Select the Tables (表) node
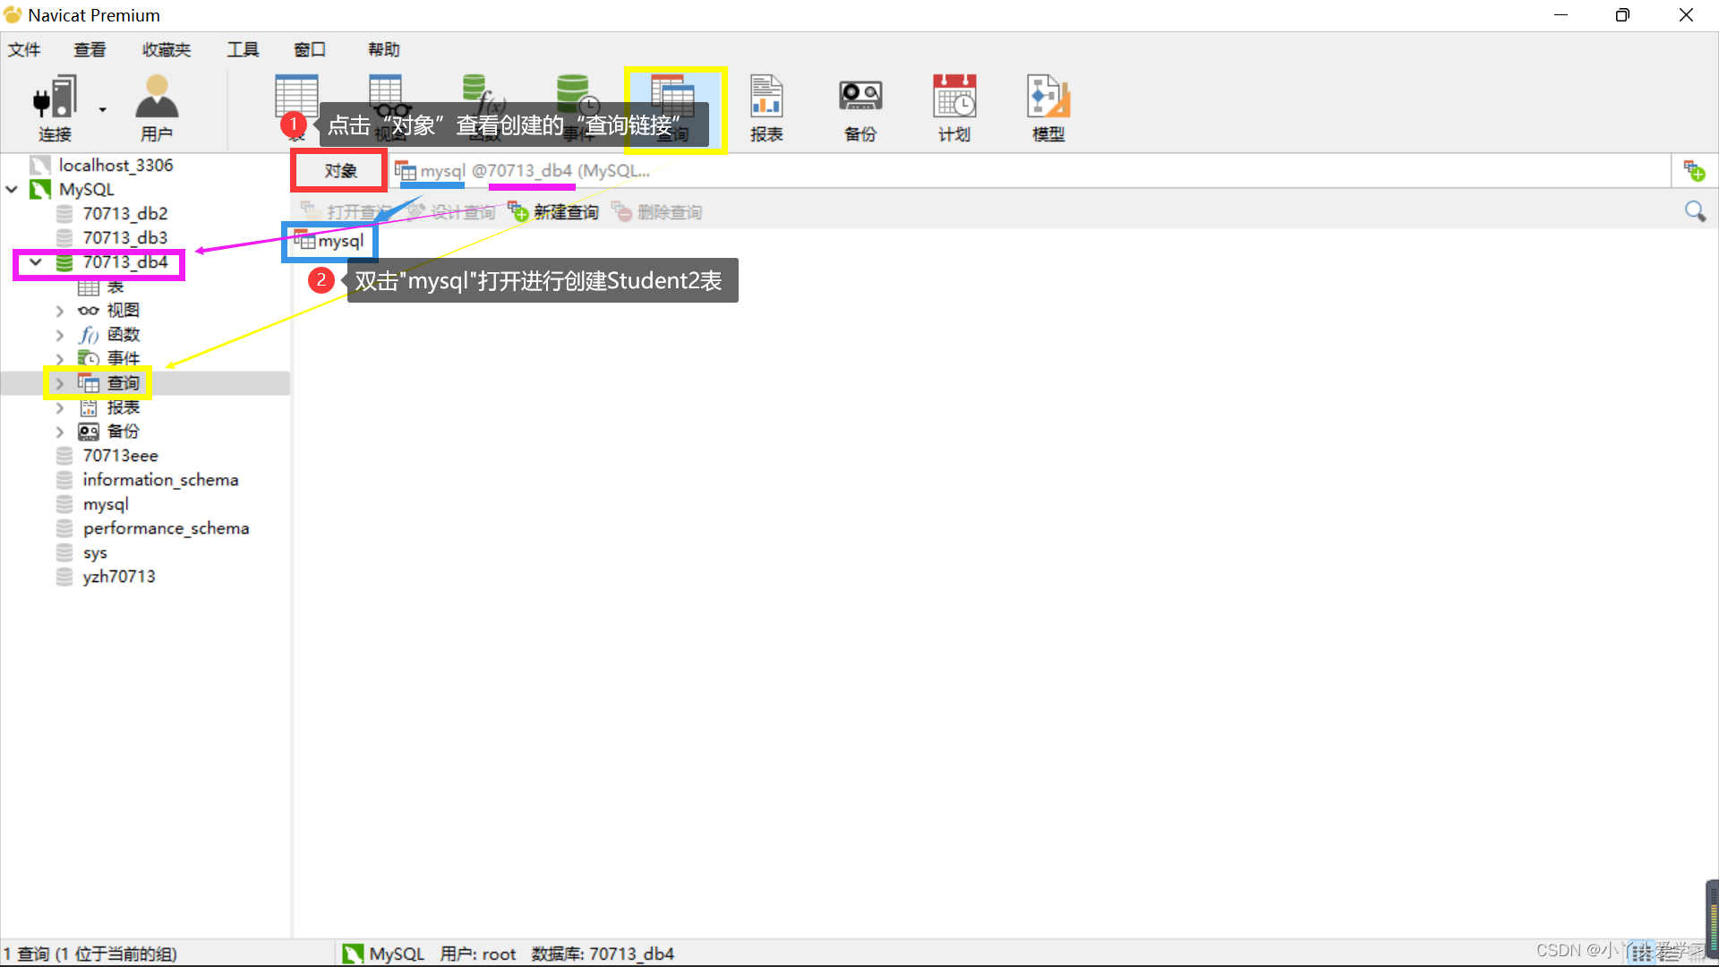The height and width of the screenshot is (967, 1719). click(x=115, y=287)
